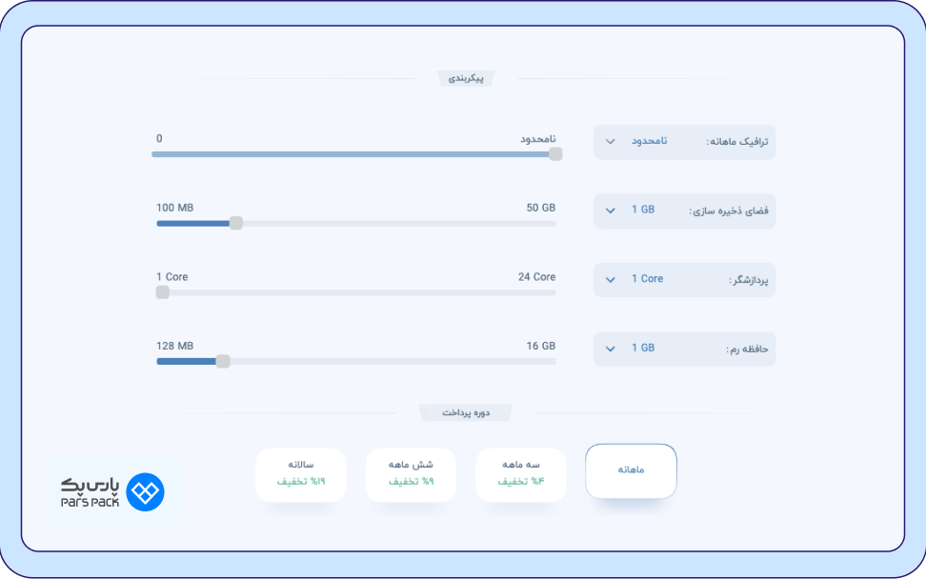Click the 50 GB maximum storage label
This screenshot has height=579, width=926.
(x=540, y=208)
